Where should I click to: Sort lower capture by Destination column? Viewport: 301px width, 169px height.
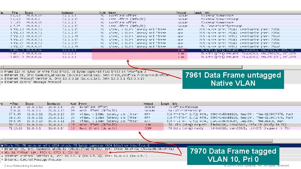pyautogui.click(x=59, y=104)
